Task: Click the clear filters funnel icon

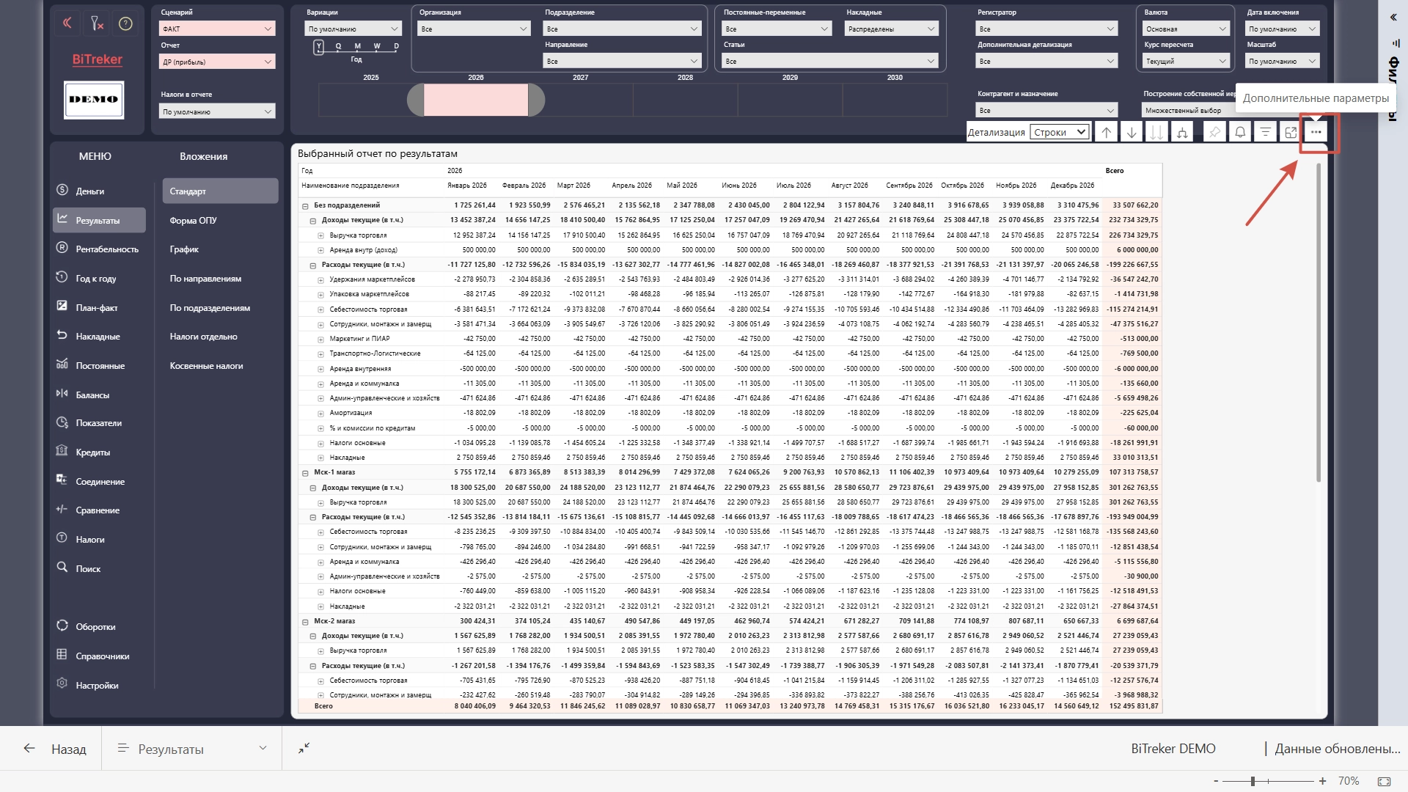Action: click(97, 24)
